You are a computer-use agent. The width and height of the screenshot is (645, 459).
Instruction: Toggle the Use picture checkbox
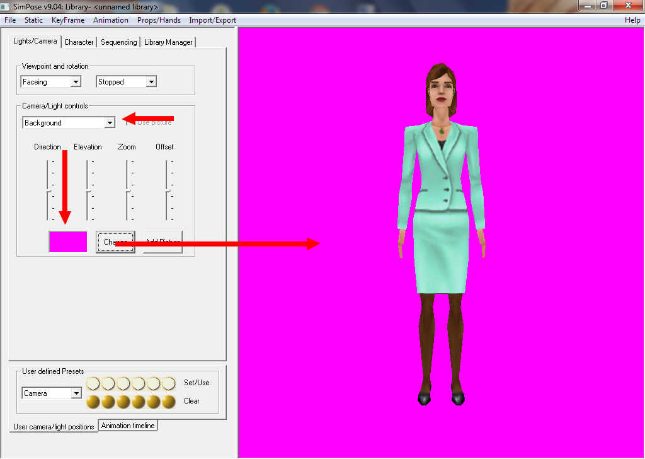[130, 123]
